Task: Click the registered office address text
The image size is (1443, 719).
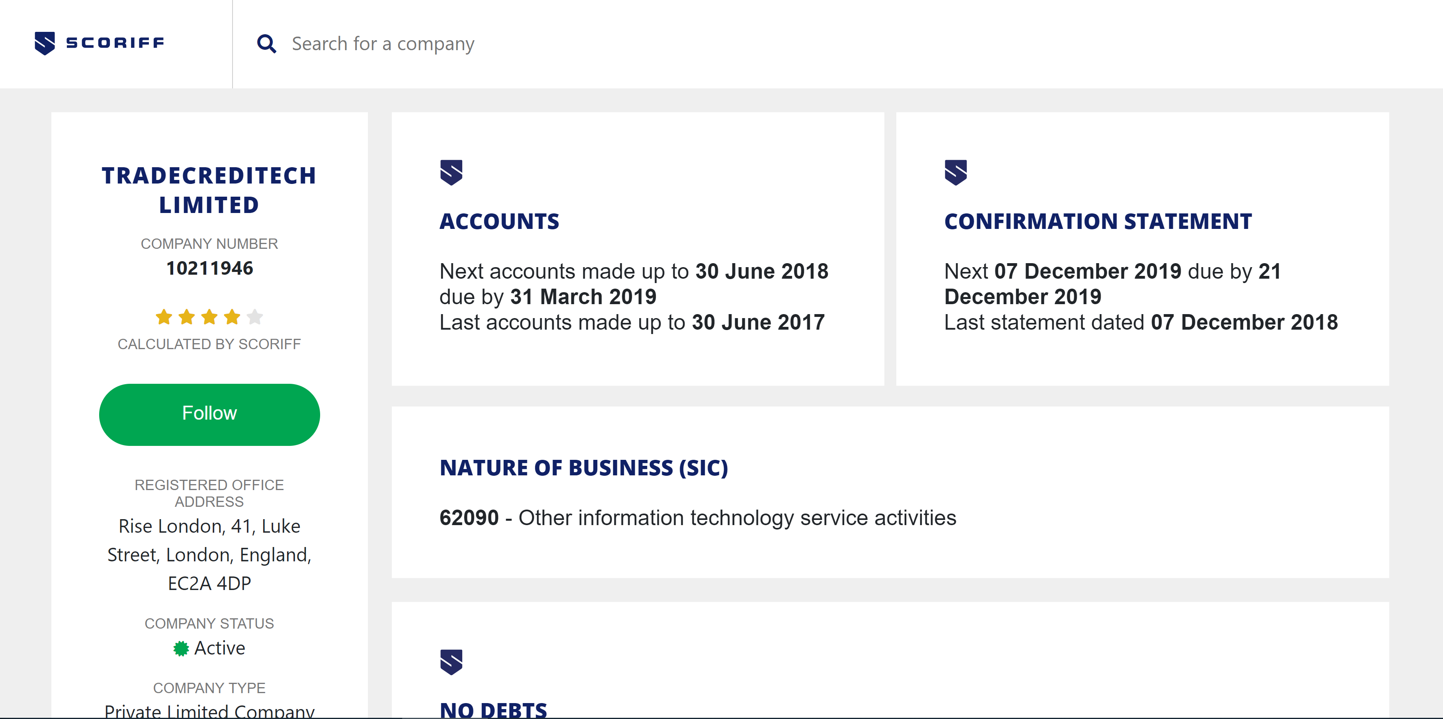Action: pos(209,554)
